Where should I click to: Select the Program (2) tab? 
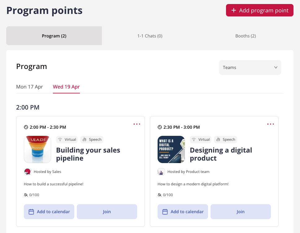point(54,36)
